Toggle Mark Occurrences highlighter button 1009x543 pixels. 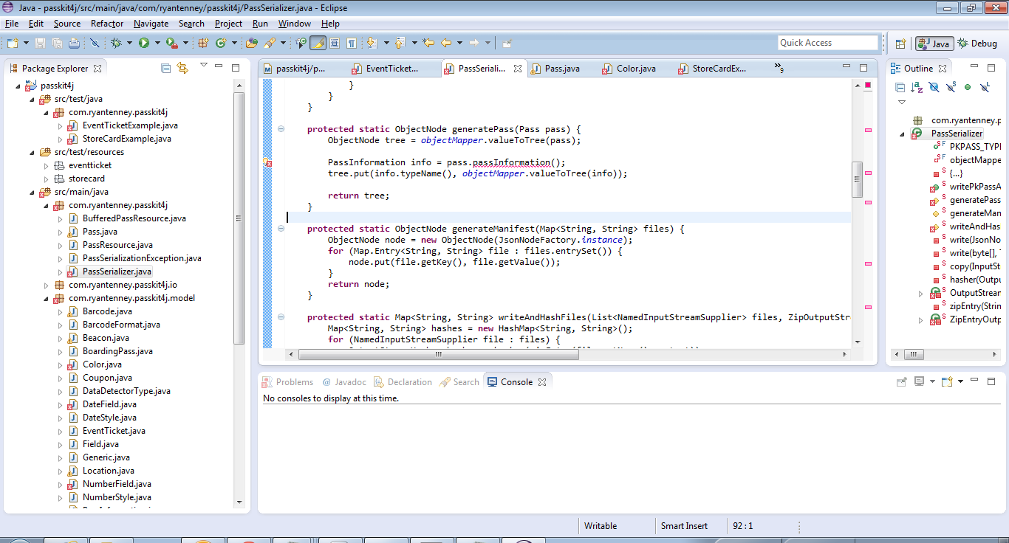point(318,43)
